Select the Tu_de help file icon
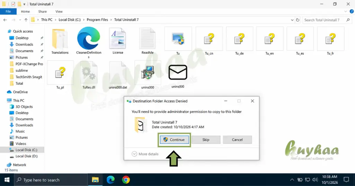 coord(239,39)
